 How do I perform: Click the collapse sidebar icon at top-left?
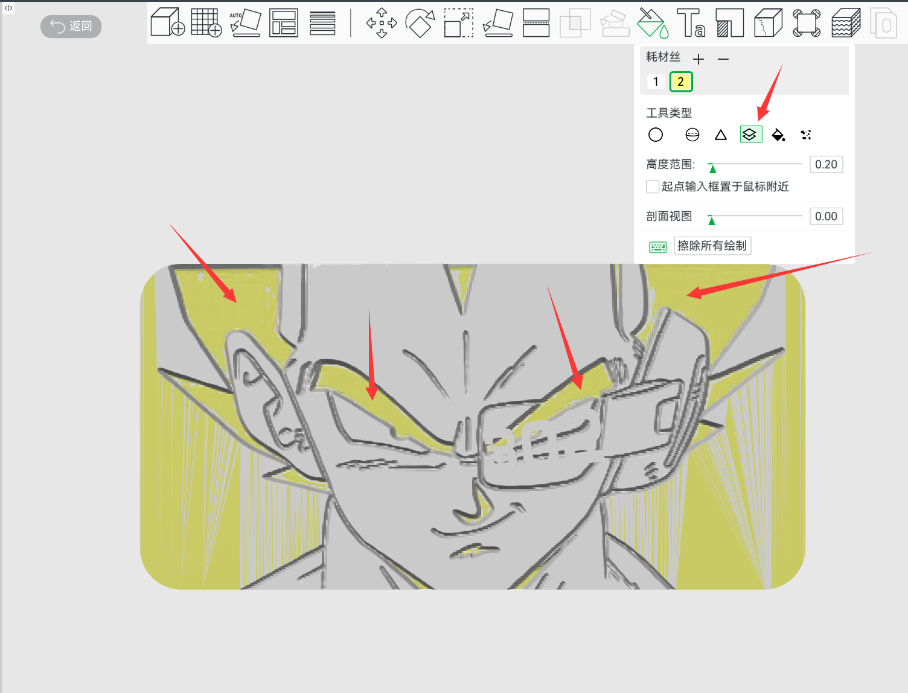(8, 8)
